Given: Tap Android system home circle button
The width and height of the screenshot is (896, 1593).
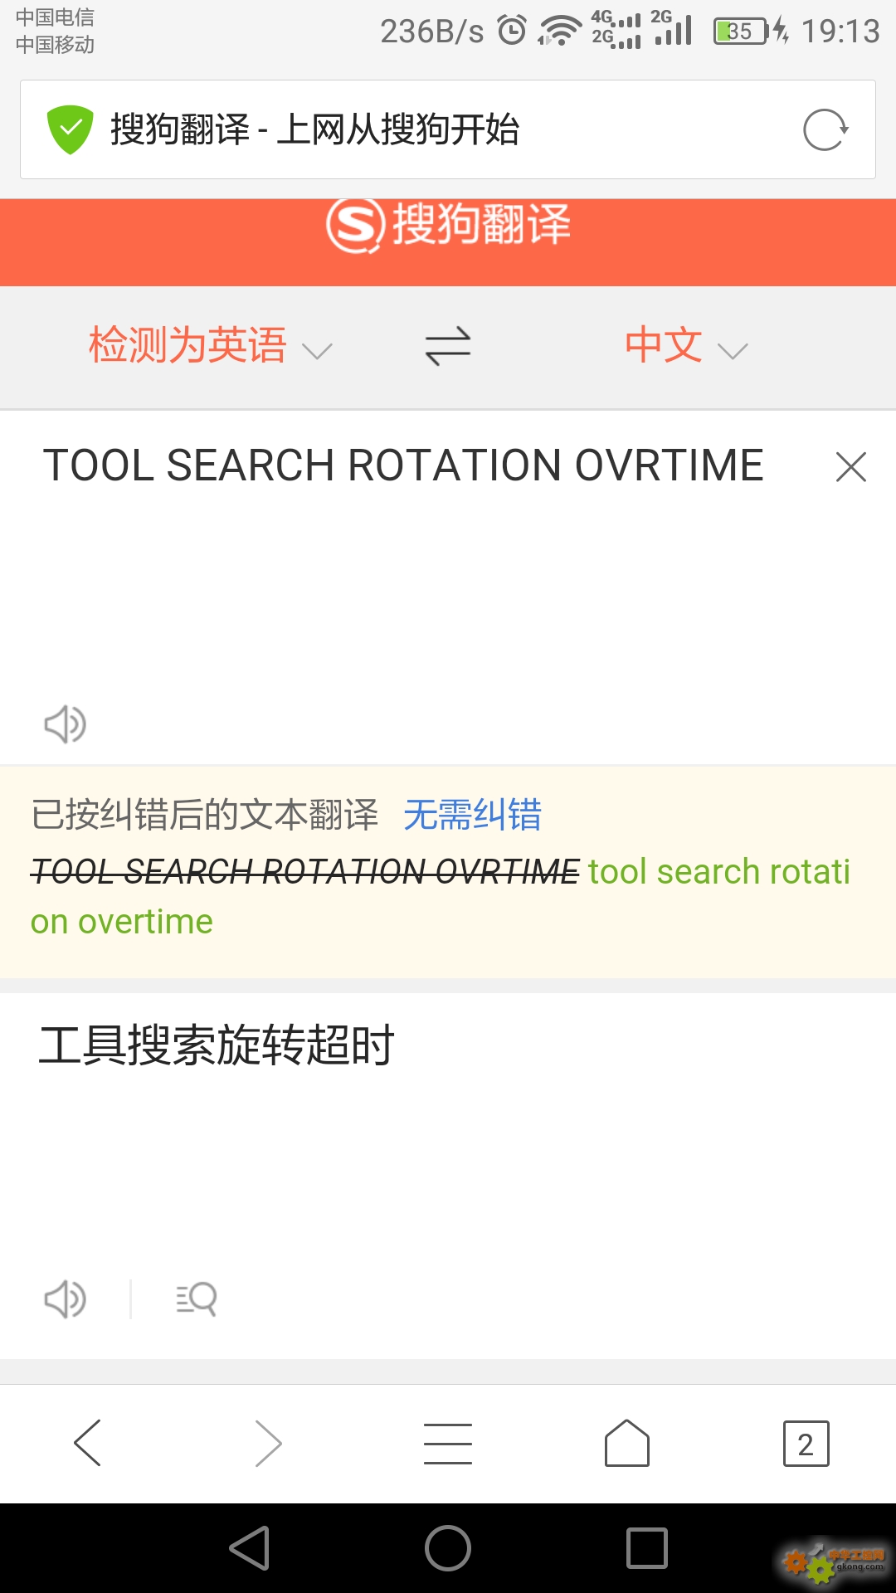Looking at the screenshot, I should 448,1548.
